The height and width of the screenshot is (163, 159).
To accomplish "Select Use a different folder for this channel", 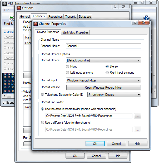I will click(x=42, y=123).
